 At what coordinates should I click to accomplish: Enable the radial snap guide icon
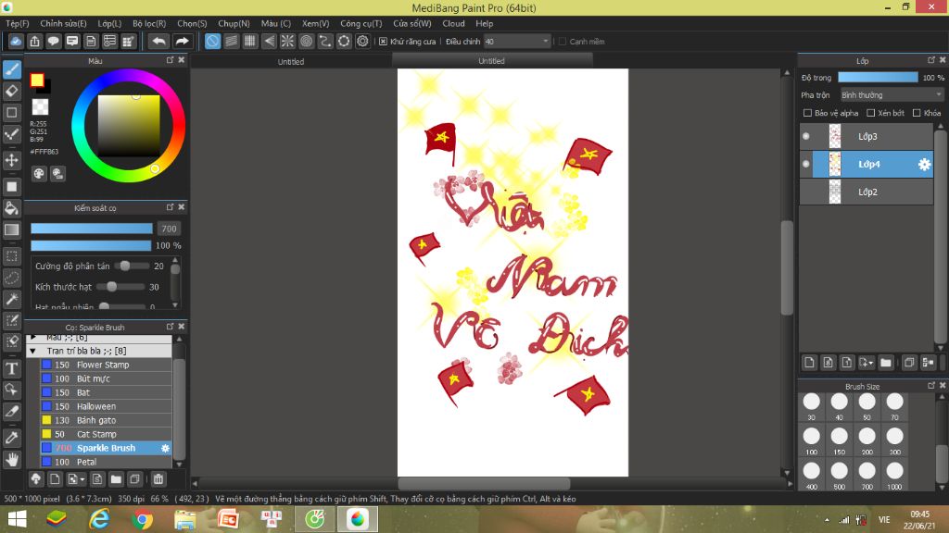click(287, 41)
